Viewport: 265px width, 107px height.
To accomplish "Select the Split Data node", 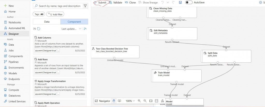I will (226, 56).
